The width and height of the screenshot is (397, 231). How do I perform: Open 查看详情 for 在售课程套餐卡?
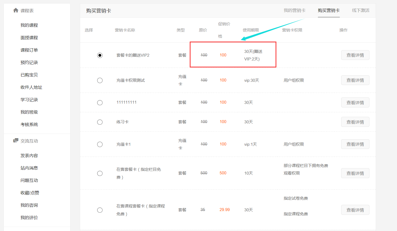[x=355, y=210]
